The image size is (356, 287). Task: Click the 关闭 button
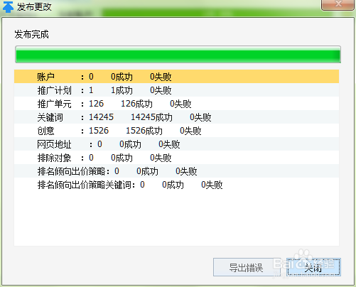point(313,267)
